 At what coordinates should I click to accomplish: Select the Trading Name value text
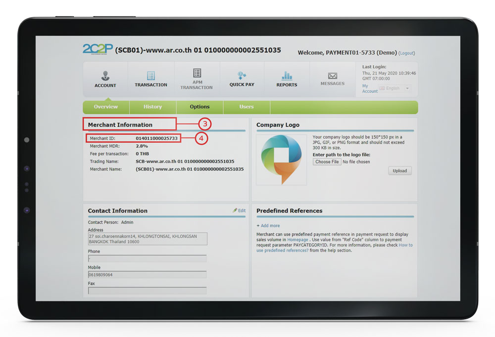pyautogui.click(x=185, y=162)
